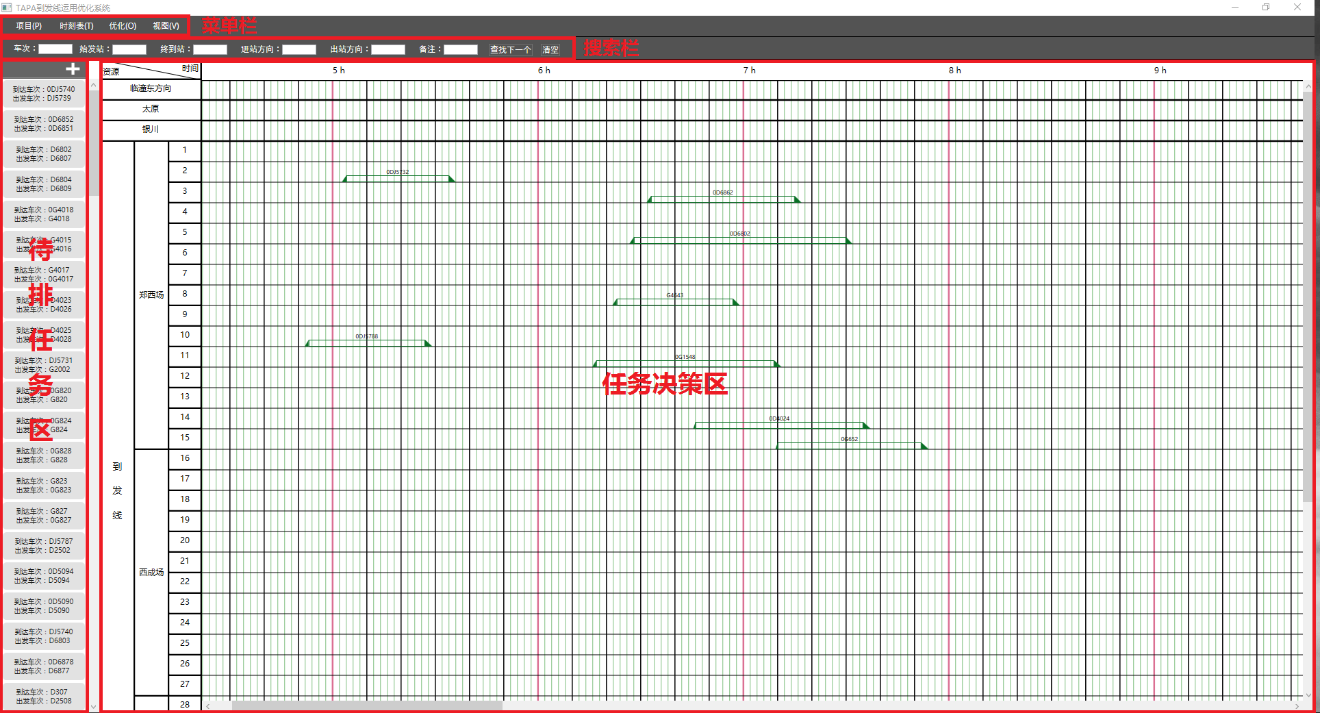This screenshot has width=1320, height=713.
Task: Open the 优化(O) menu
Action: pyautogui.click(x=123, y=26)
